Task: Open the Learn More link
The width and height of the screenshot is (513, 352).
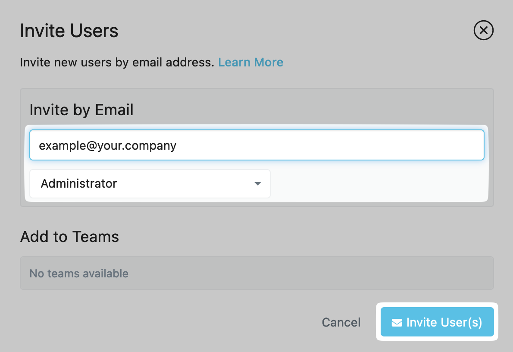Action: tap(250, 62)
